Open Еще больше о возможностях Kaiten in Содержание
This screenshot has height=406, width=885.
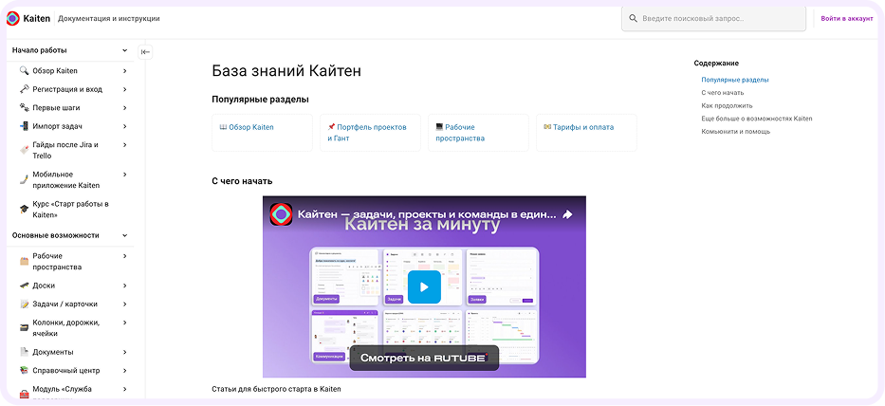click(757, 119)
